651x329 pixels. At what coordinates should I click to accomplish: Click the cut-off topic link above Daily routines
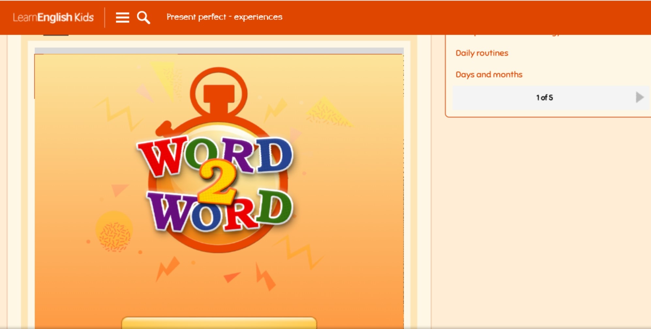pos(516,36)
